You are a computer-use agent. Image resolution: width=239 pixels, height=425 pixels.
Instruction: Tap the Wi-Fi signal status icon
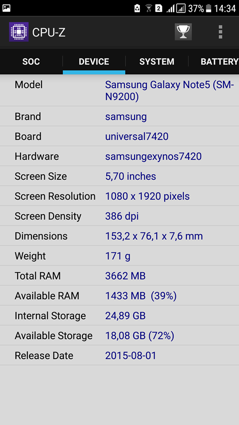[x=149, y=8]
